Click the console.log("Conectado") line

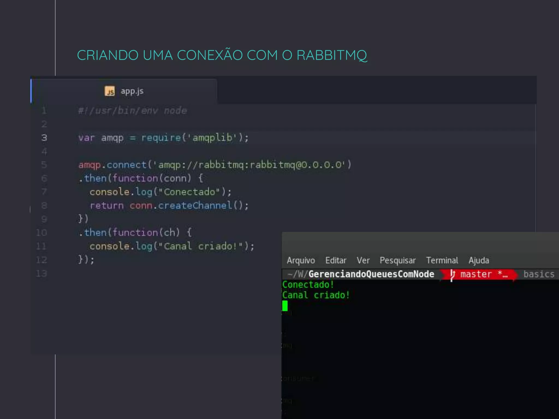point(160,192)
